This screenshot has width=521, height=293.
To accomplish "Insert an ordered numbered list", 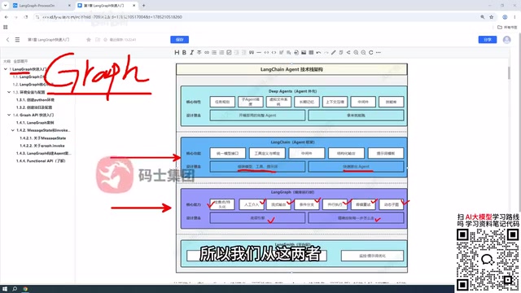I will 221,52.
